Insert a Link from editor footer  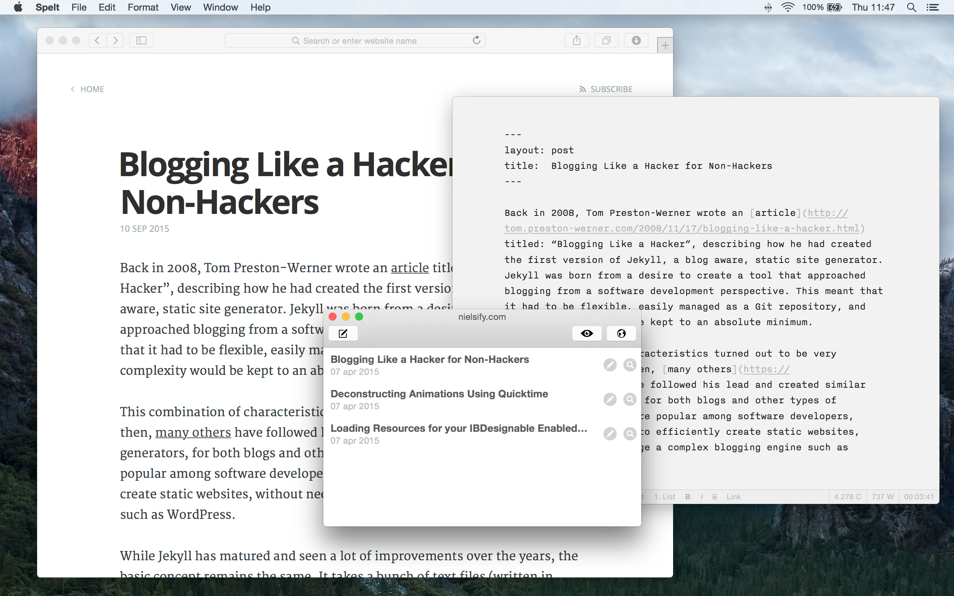pyautogui.click(x=734, y=497)
